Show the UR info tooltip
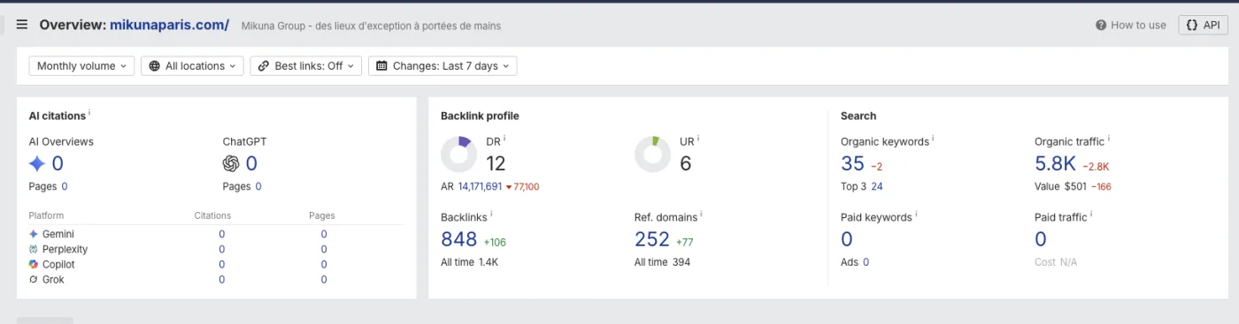Screen dimensions: 1239x324 point(698,139)
